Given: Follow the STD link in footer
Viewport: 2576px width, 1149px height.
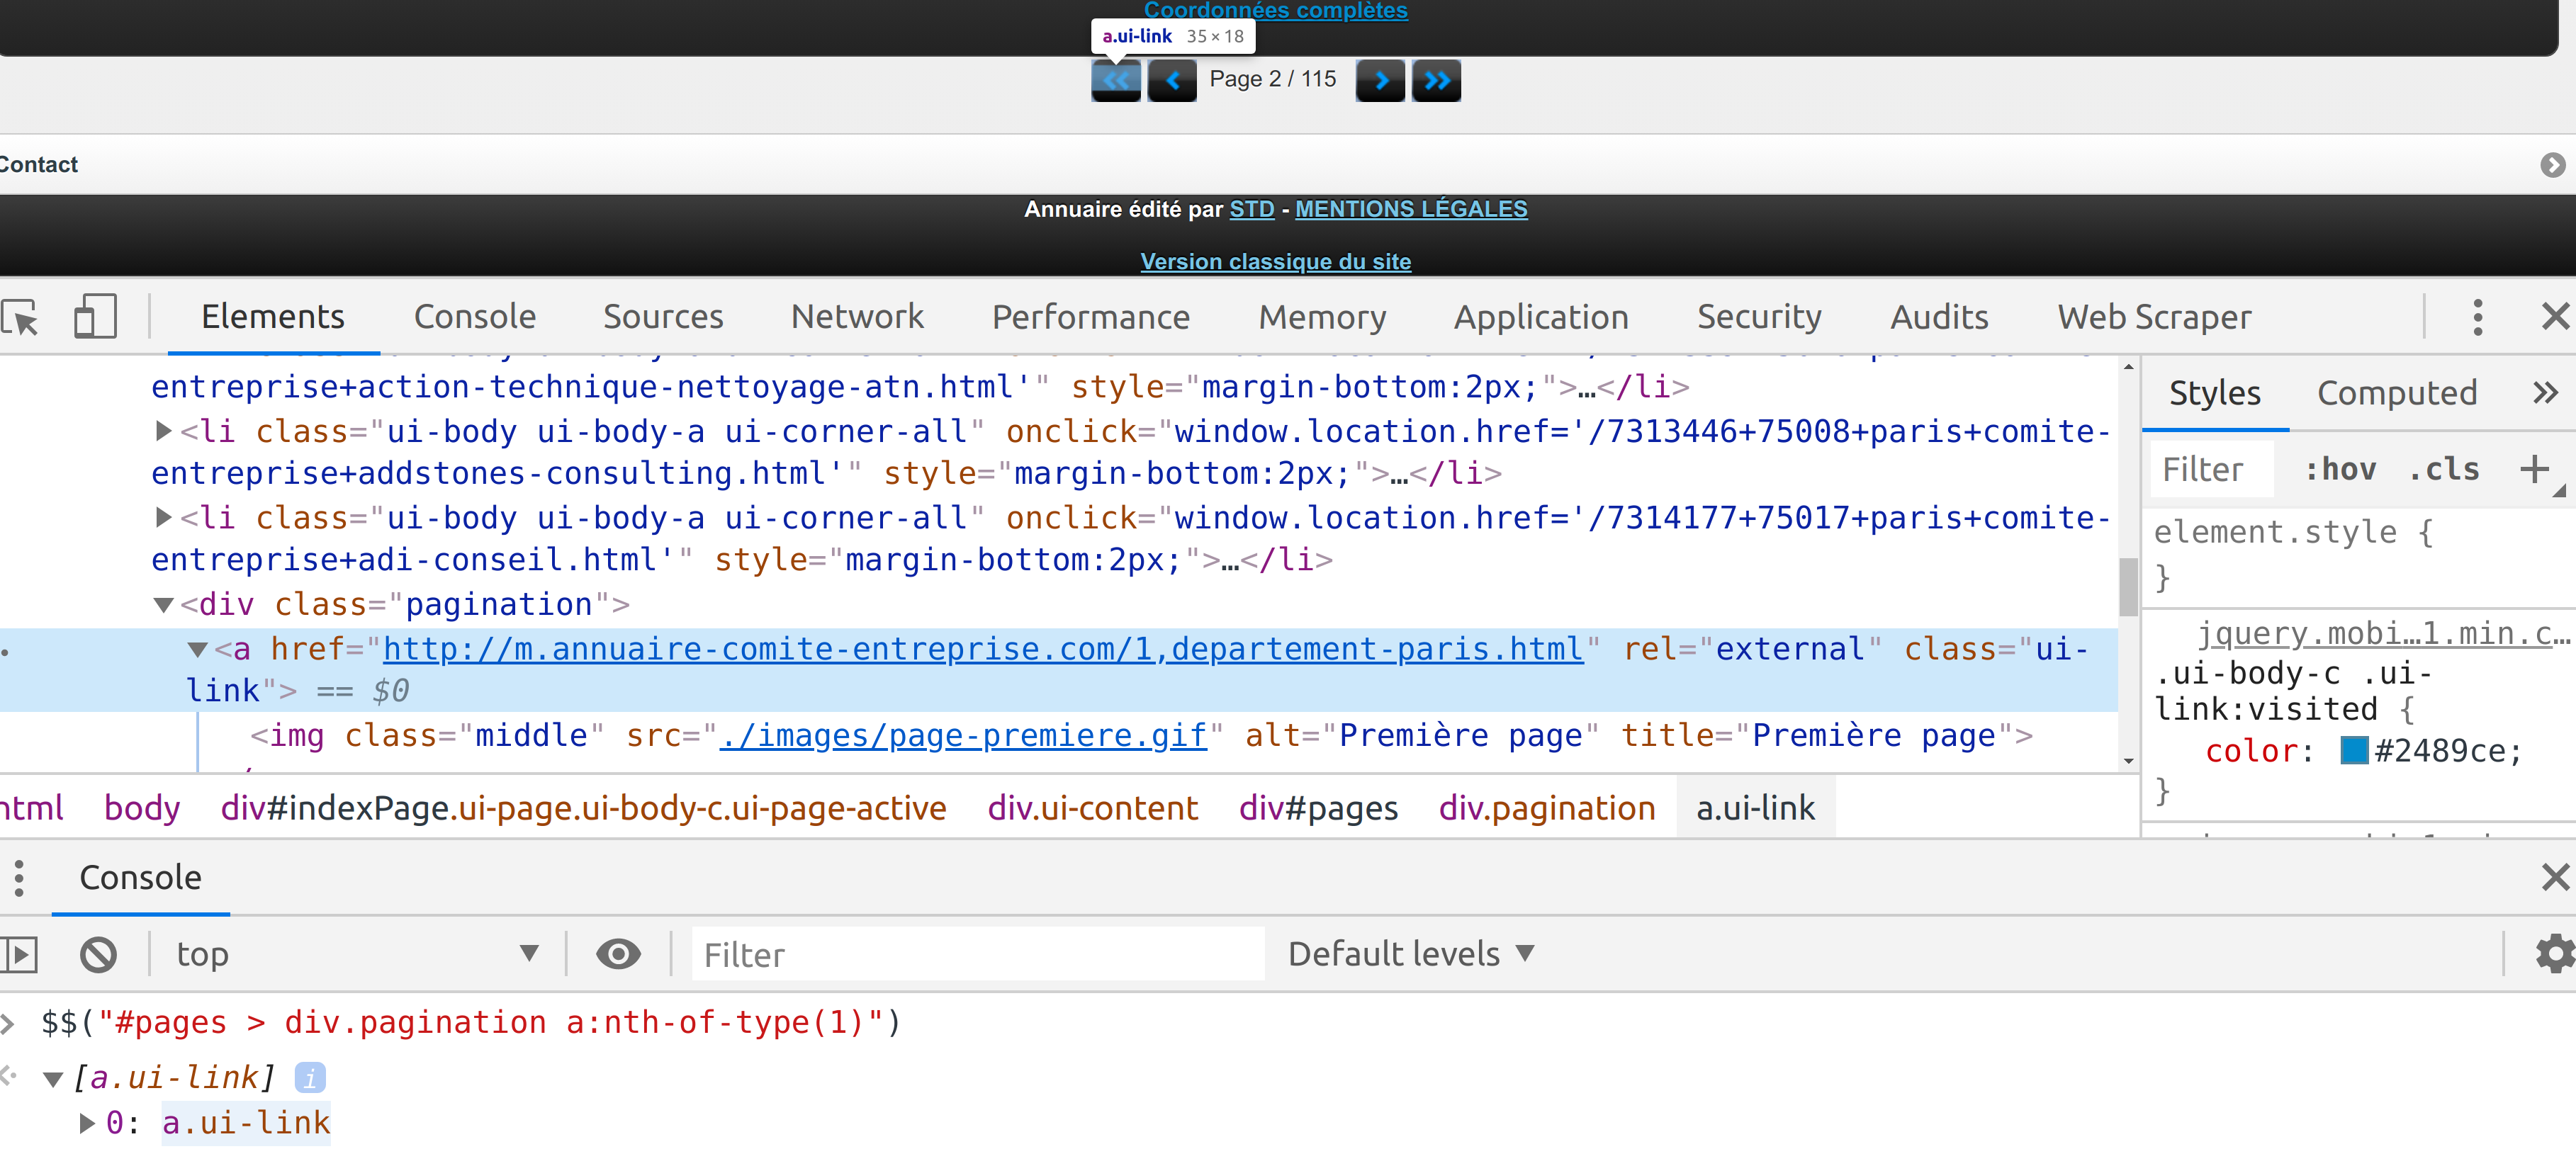Looking at the screenshot, I should pyautogui.click(x=1252, y=209).
